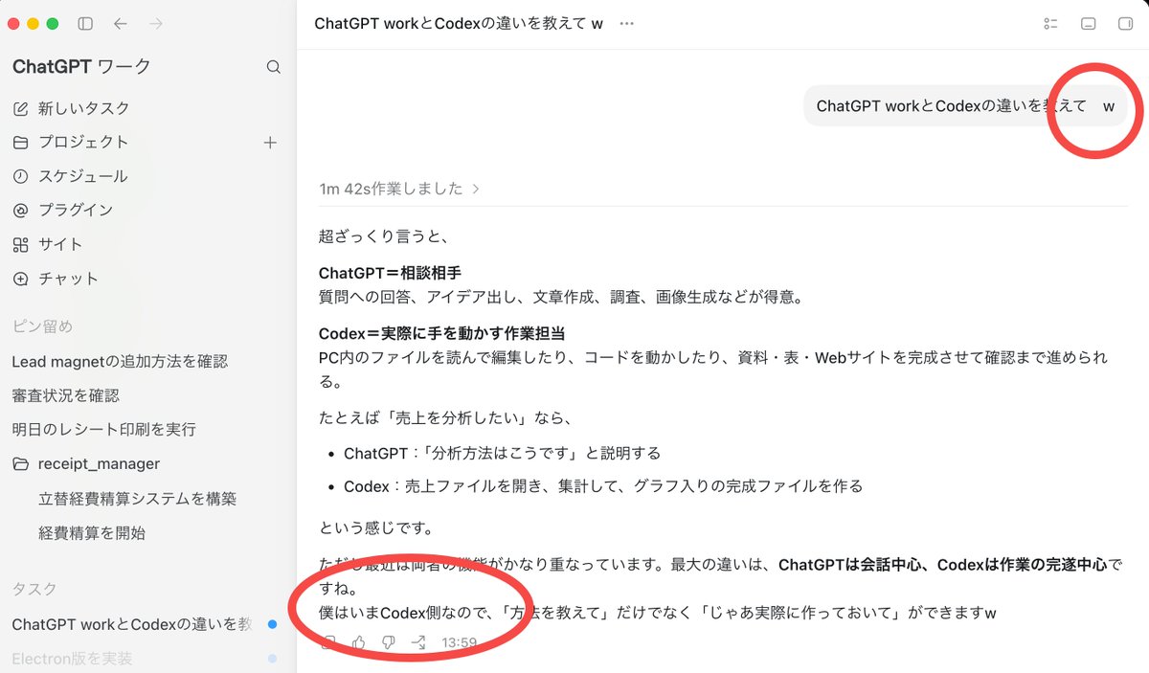Click the share arrows icon under response
This screenshot has height=673, width=1149.
[418, 642]
